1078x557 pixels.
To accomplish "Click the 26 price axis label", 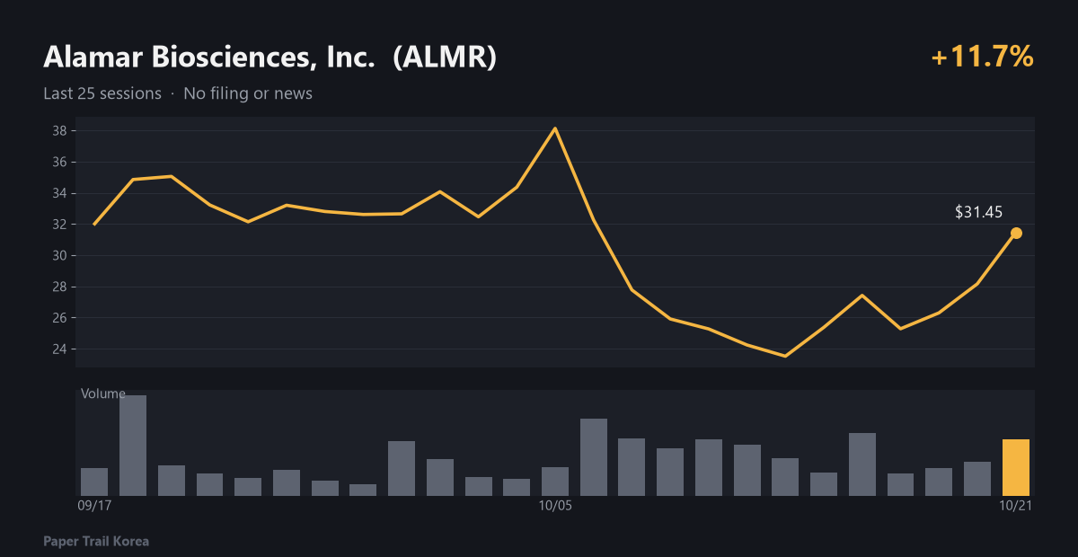I will click(x=60, y=318).
